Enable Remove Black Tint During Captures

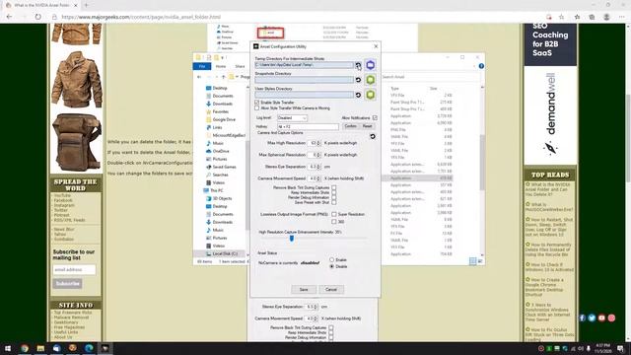click(333, 188)
